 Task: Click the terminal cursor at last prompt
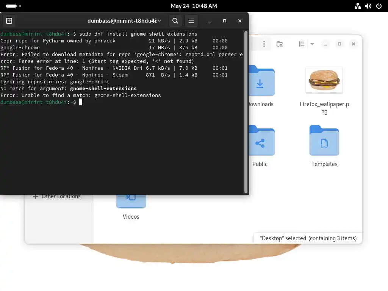[x=81, y=102]
